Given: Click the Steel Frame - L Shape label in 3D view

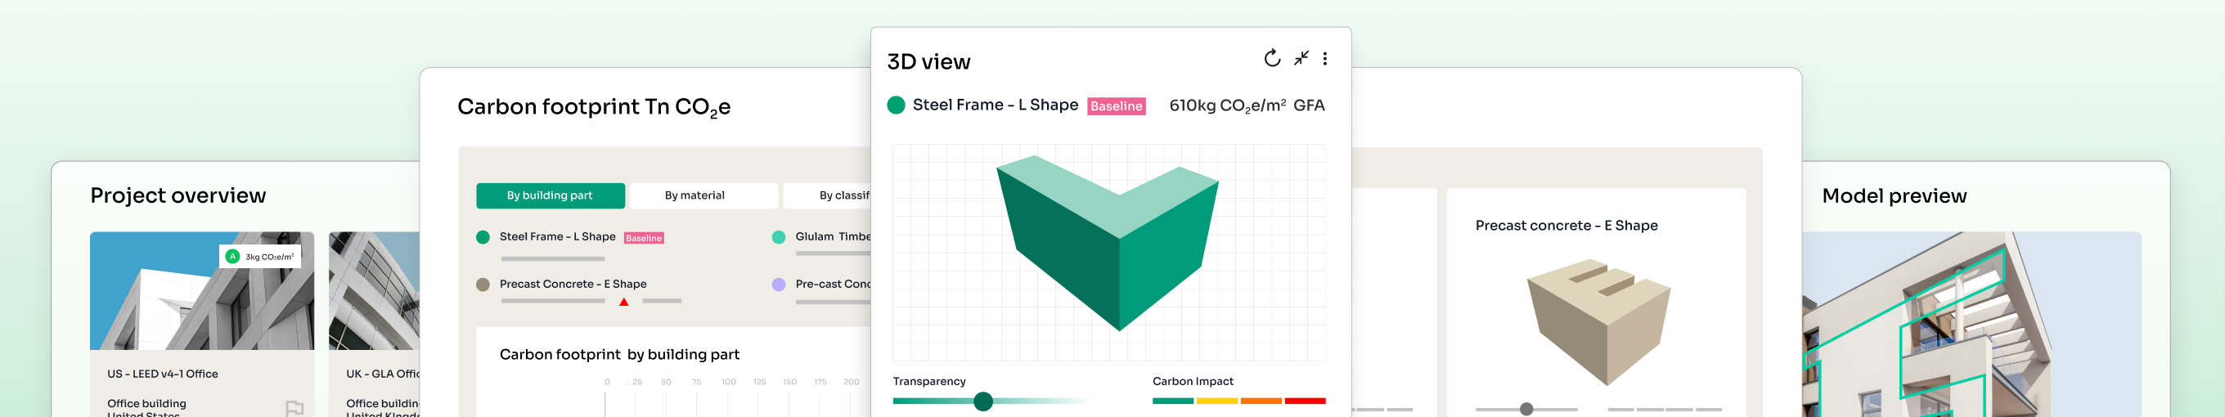Looking at the screenshot, I should click(x=995, y=105).
